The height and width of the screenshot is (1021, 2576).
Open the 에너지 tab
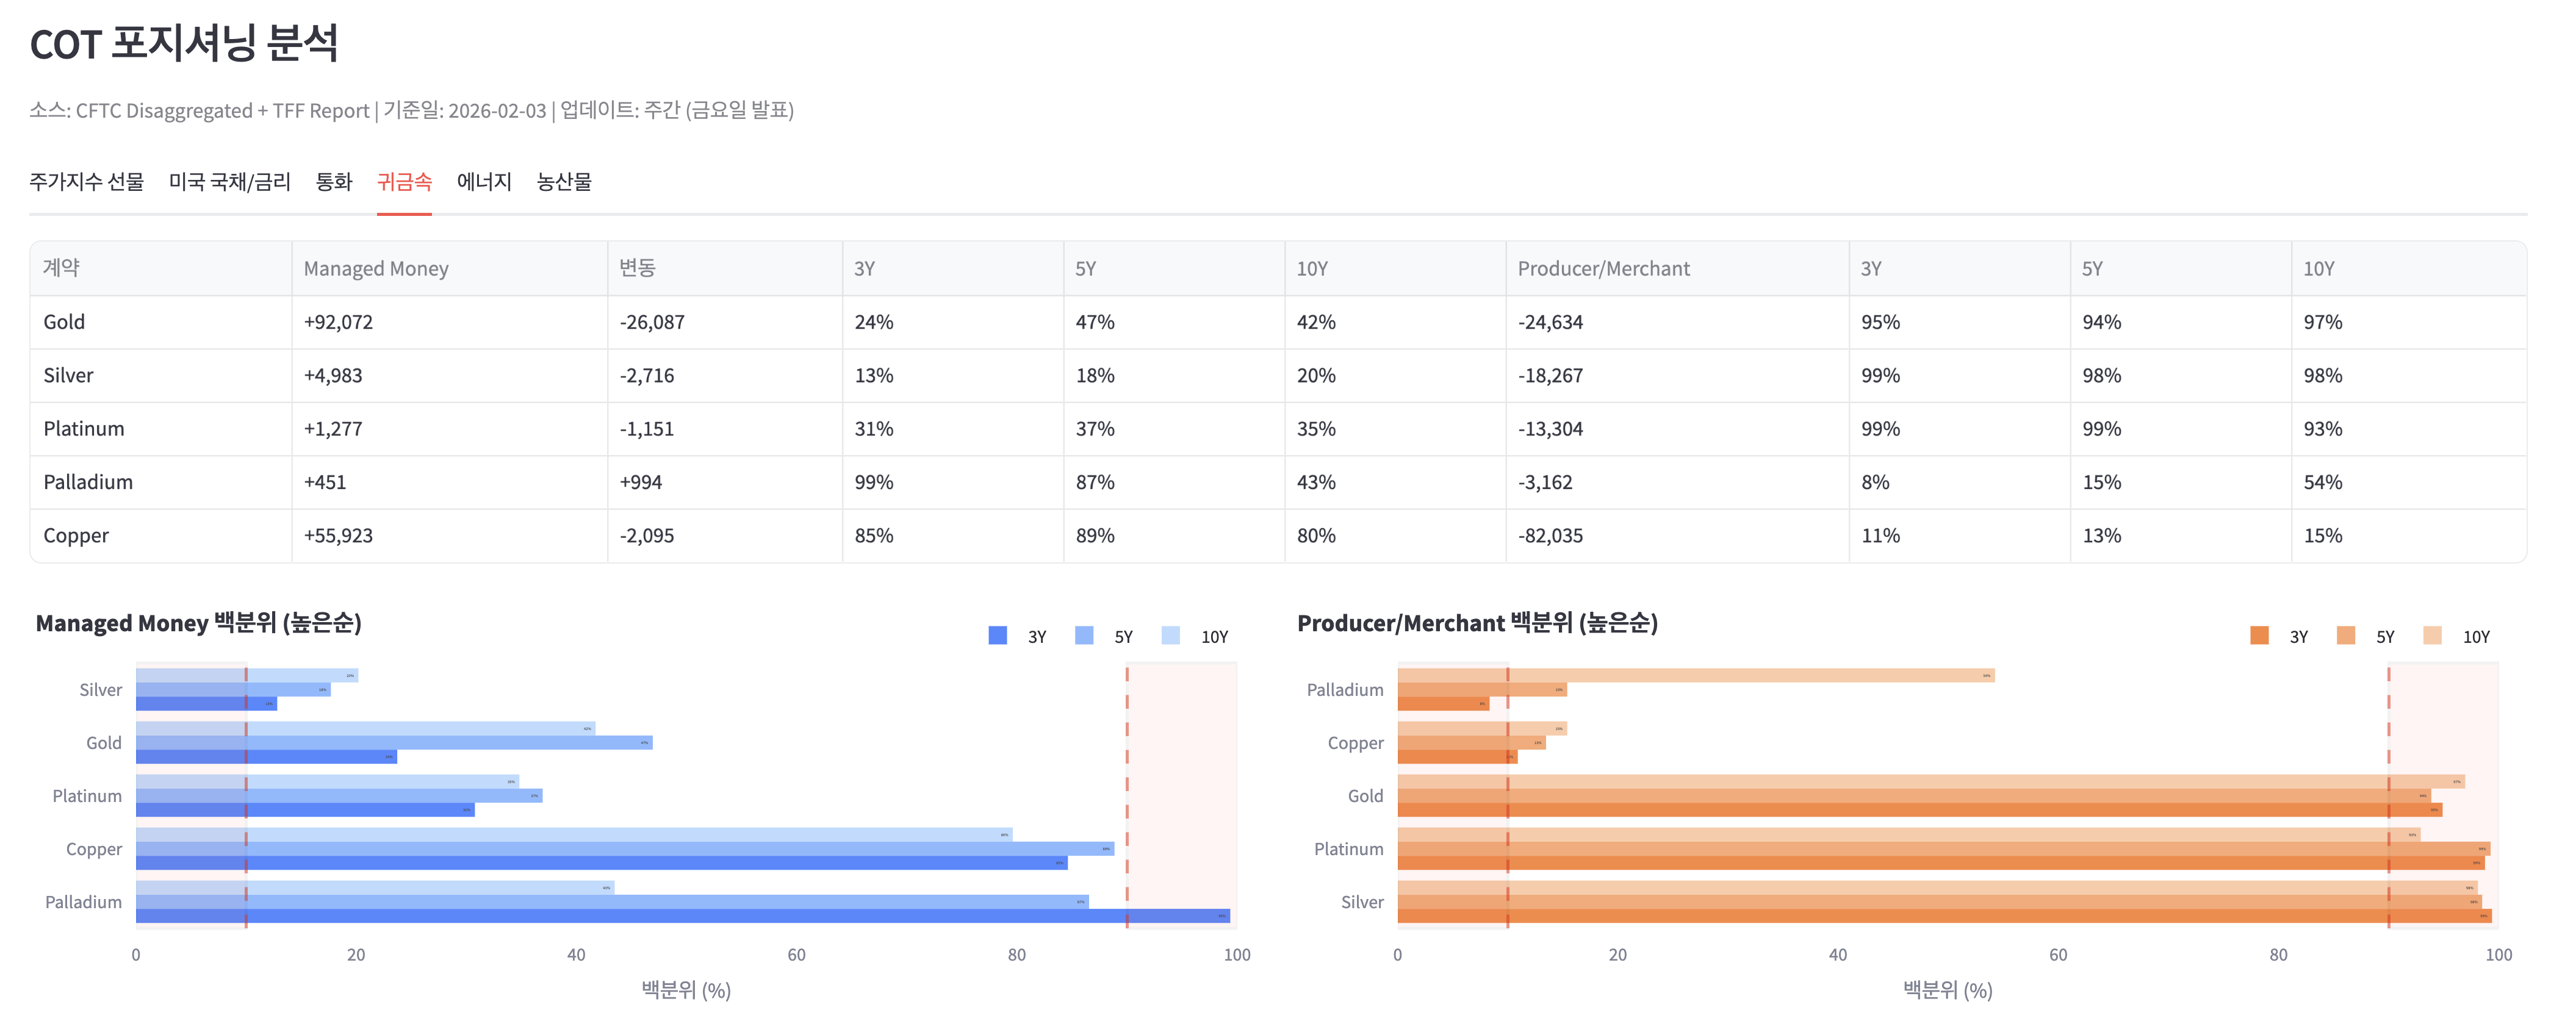484,182
